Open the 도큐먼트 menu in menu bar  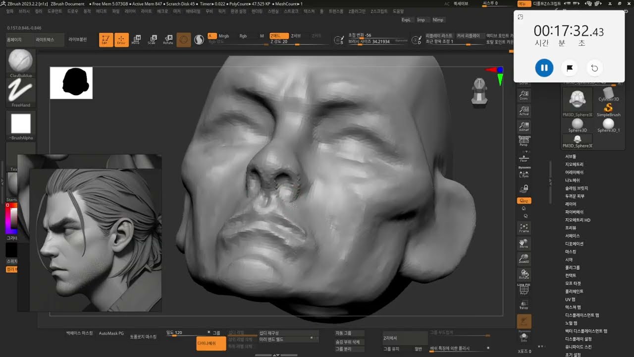point(54,11)
